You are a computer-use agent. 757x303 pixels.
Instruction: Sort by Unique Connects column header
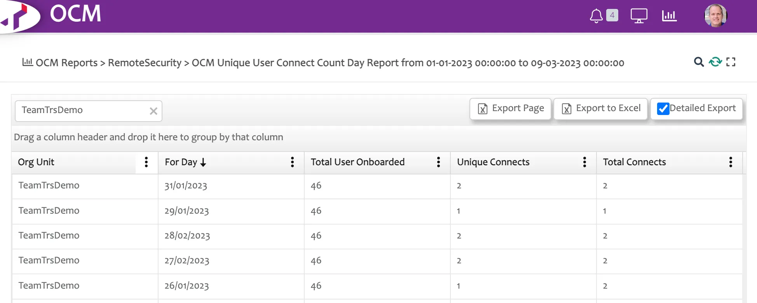493,162
